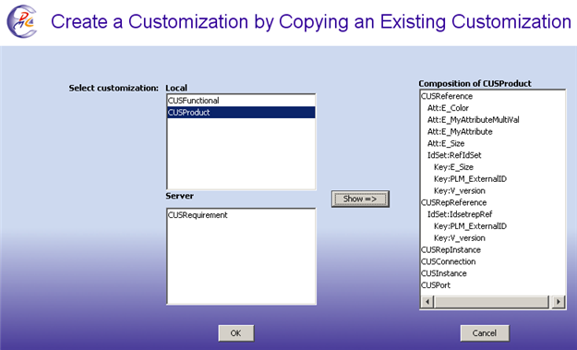Select CUSFunctional in Local list
This screenshot has height=350, width=577.
(x=241, y=101)
